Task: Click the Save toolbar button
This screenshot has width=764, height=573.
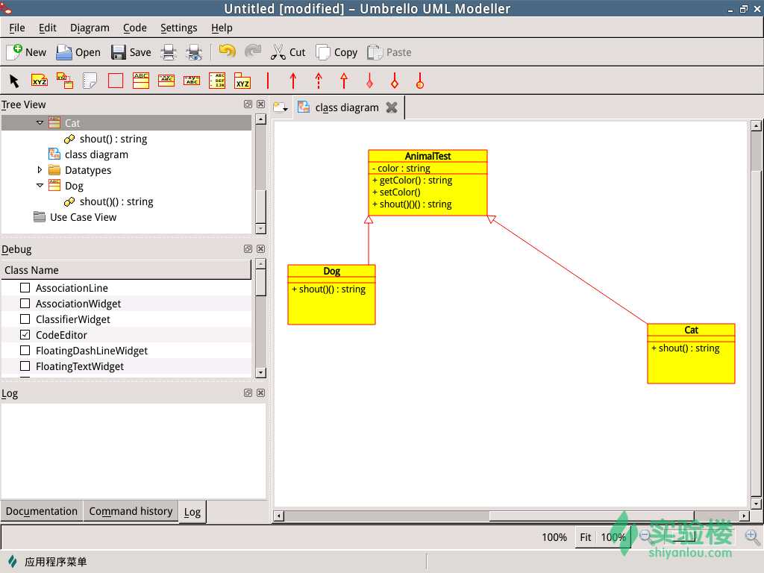Action: [x=131, y=52]
